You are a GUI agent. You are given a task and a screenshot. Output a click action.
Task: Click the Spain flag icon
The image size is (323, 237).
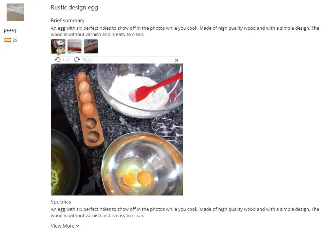click(x=7, y=40)
